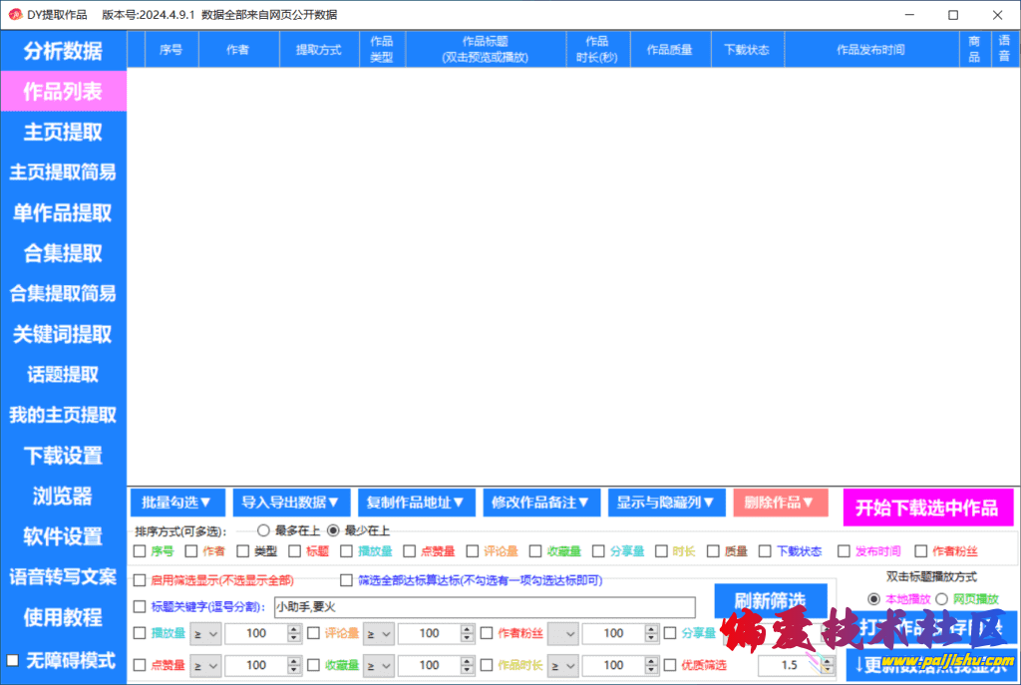Enable the 无障碍模式 checkbox
The image size is (1021, 685).
[x=13, y=660]
